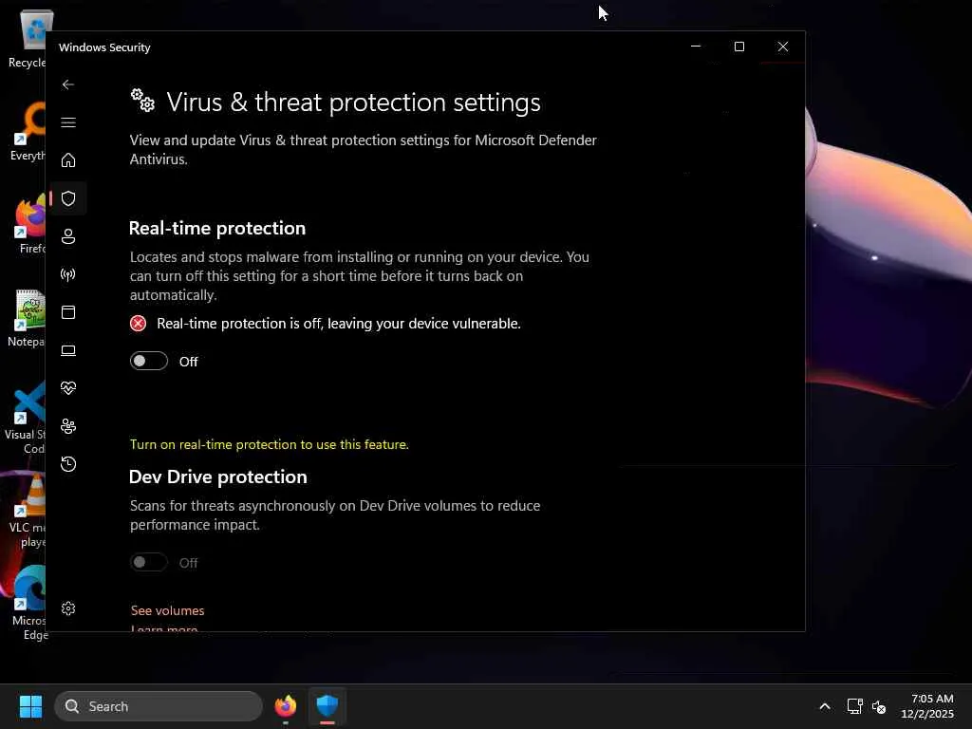
Task: Open the Windows Start menu
Action: (30, 706)
